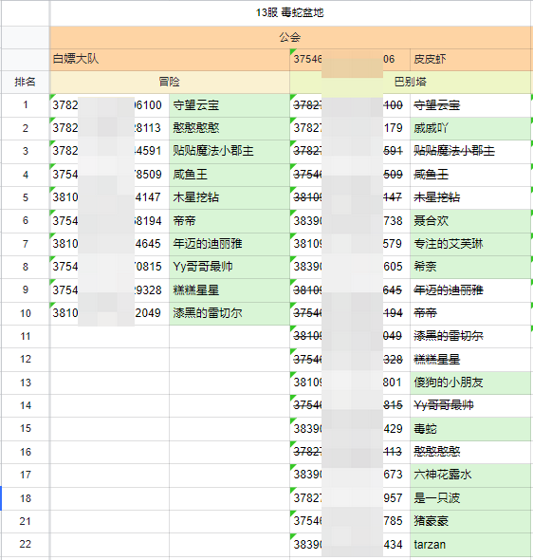533x560 pixels.
Task: Click the 公会 header cell
Action: tap(289, 37)
